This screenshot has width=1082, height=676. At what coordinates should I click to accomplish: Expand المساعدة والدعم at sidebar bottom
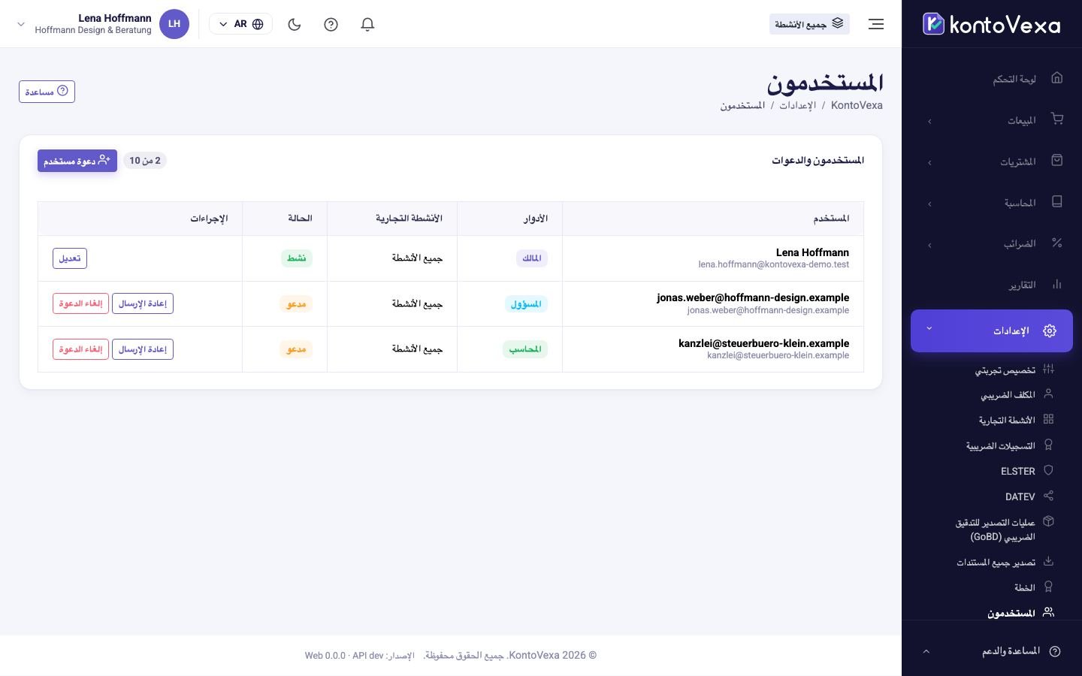(x=992, y=651)
